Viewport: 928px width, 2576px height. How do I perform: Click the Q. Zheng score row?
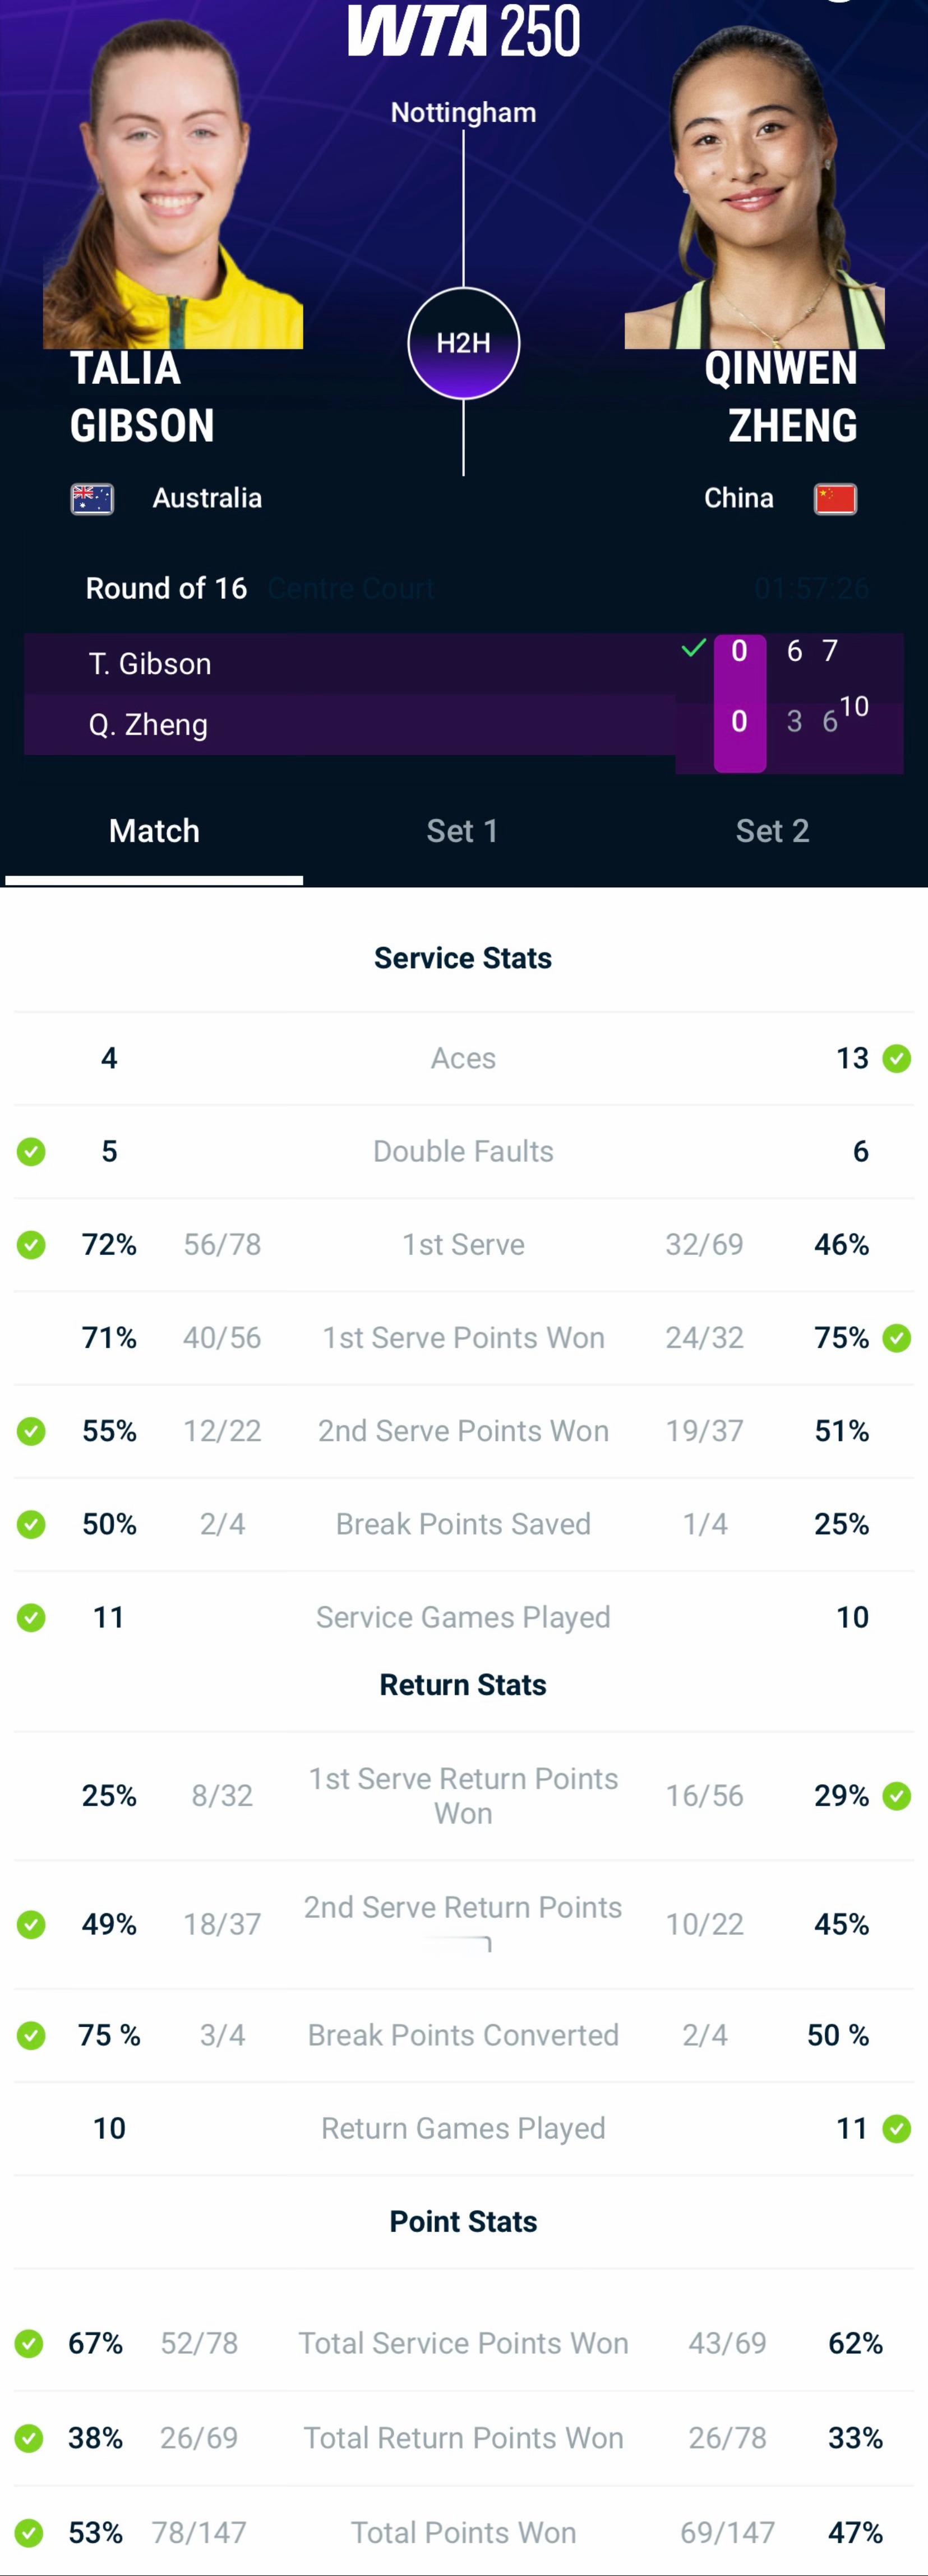pyautogui.click(x=464, y=724)
